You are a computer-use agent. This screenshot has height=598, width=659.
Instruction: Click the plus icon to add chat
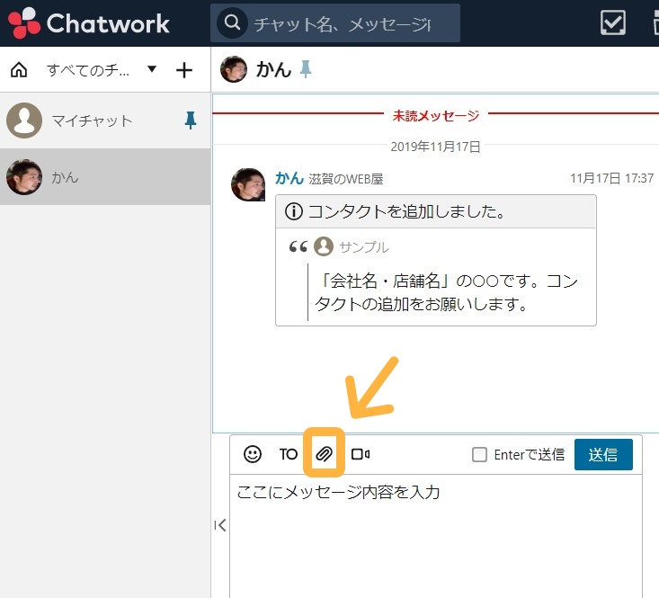click(x=184, y=70)
